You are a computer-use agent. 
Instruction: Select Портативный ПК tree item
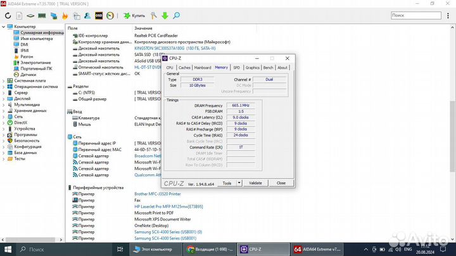click(x=36, y=68)
